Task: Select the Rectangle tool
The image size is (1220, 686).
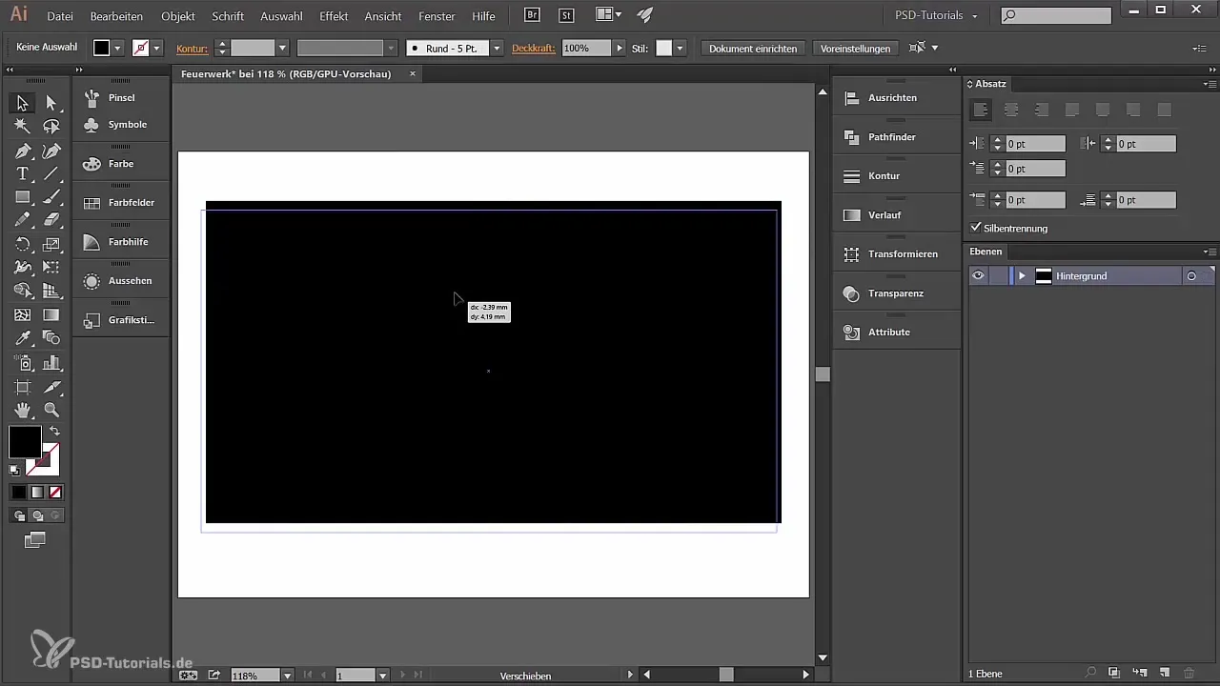Action: point(22,197)
